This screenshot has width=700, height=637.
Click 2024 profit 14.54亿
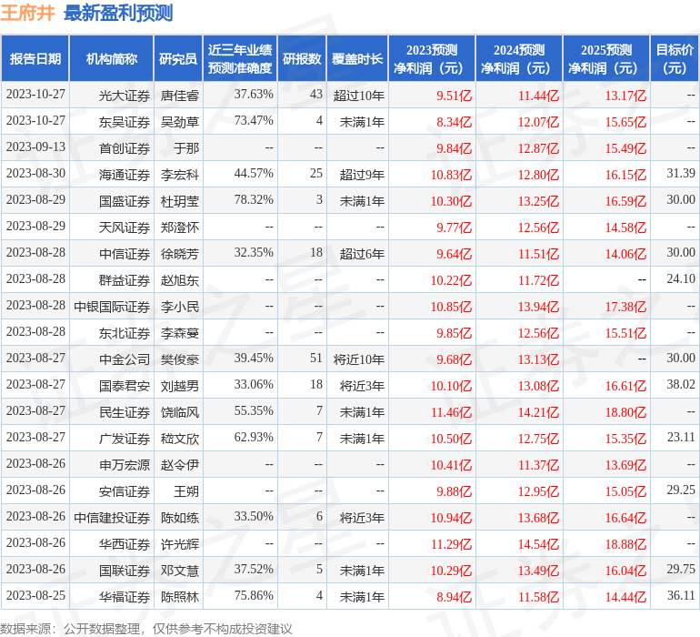(x=538, y=544)
